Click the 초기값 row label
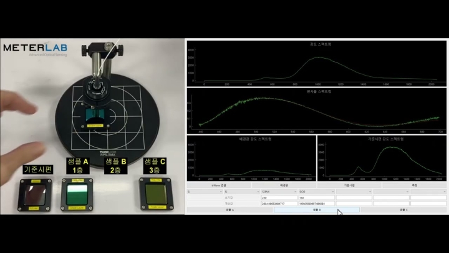The width and height of the screenshot is (449, 253). [x=228, y=197]
